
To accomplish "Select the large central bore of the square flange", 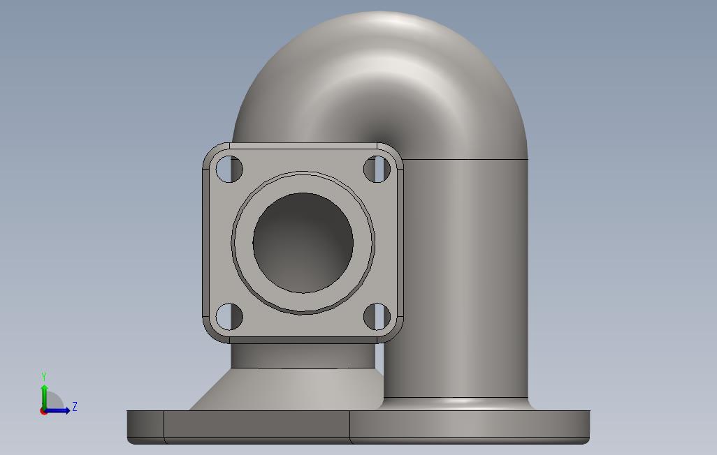I will (303, 243).
